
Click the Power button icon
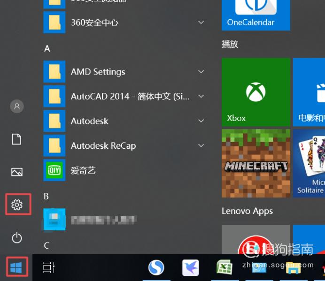click(17, 238)
